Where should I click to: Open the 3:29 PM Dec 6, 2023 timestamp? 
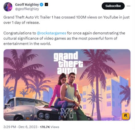tap(21, 127)
